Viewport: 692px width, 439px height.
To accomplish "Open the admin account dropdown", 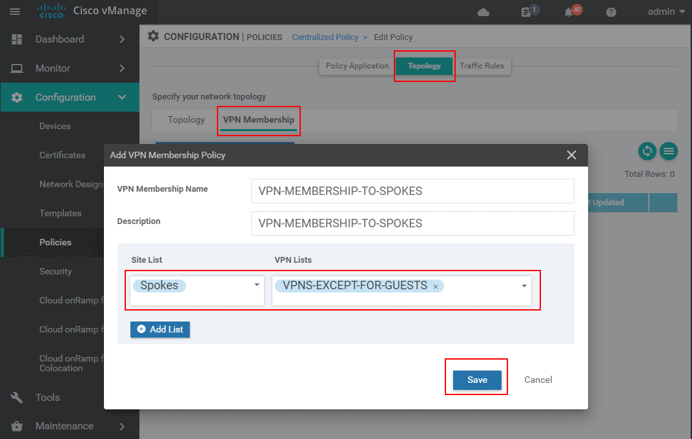I will pos(666,11).
